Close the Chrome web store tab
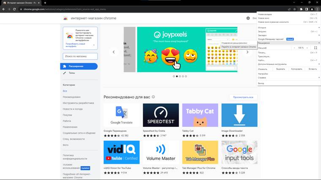This screenshot has height=180, width=321. [39, 3]
